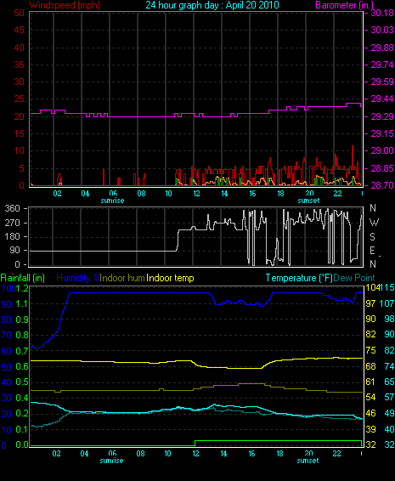Image resolution: width=395 pixels, height=481 pixels.
Task: Select the barometer reading "29.74"
Action: 382,65
